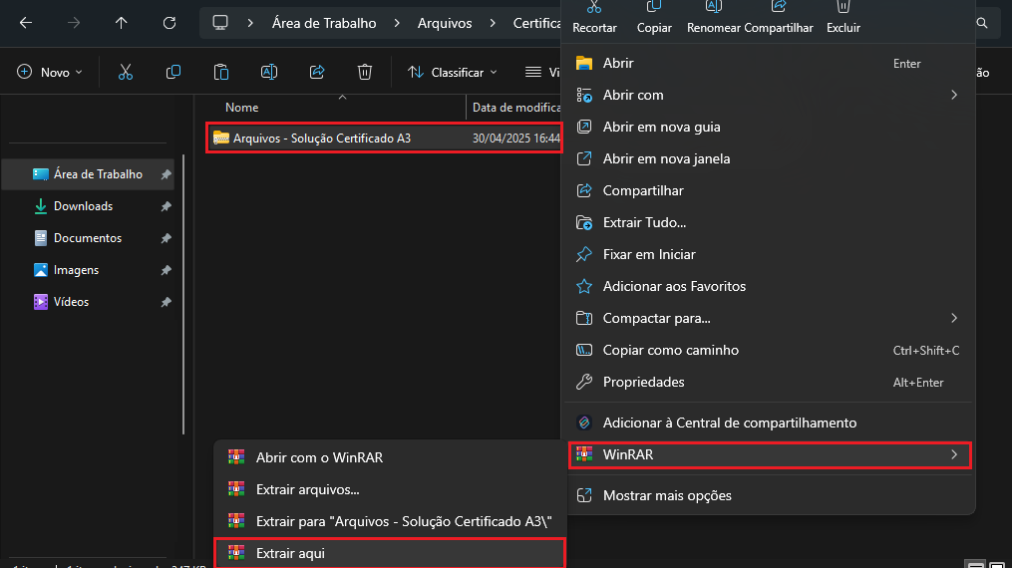Screen dimensions: 1012x568
Task: Click the paste clipboard icon in toolbar
Action: [221, 72]
